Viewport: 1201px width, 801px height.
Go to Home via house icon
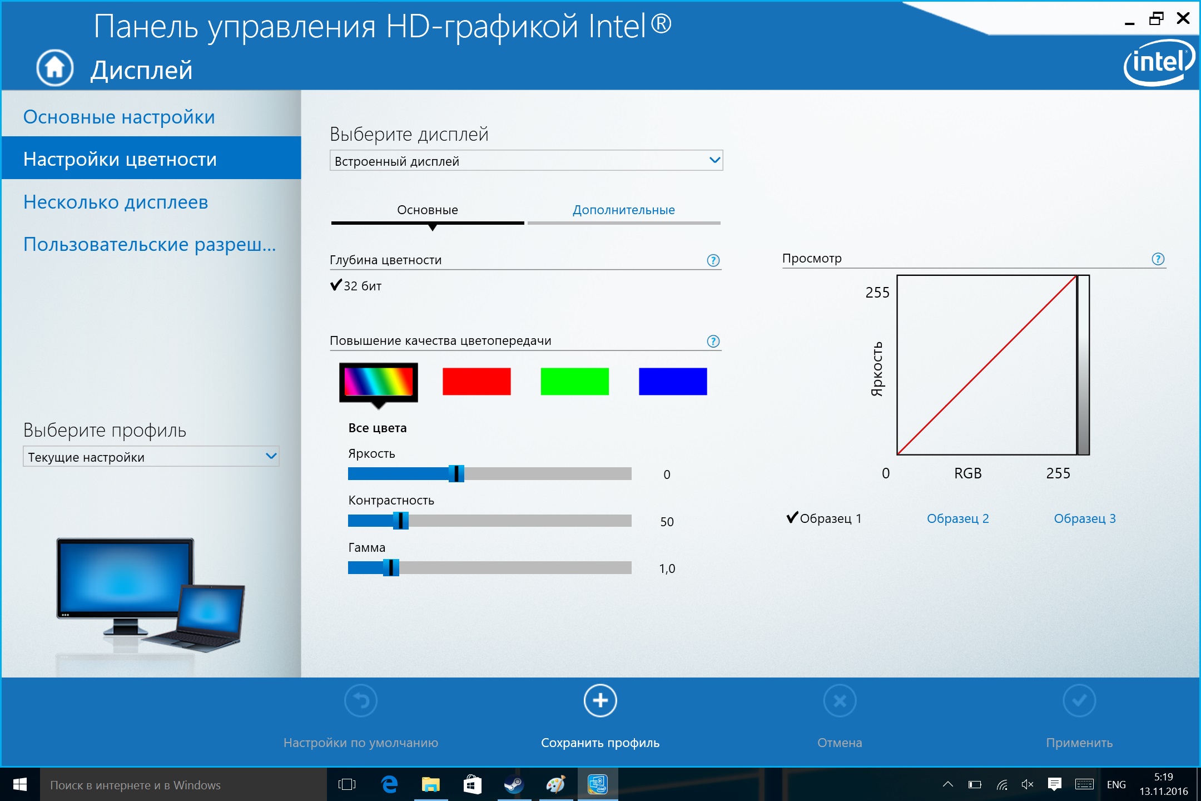point(54,68)
